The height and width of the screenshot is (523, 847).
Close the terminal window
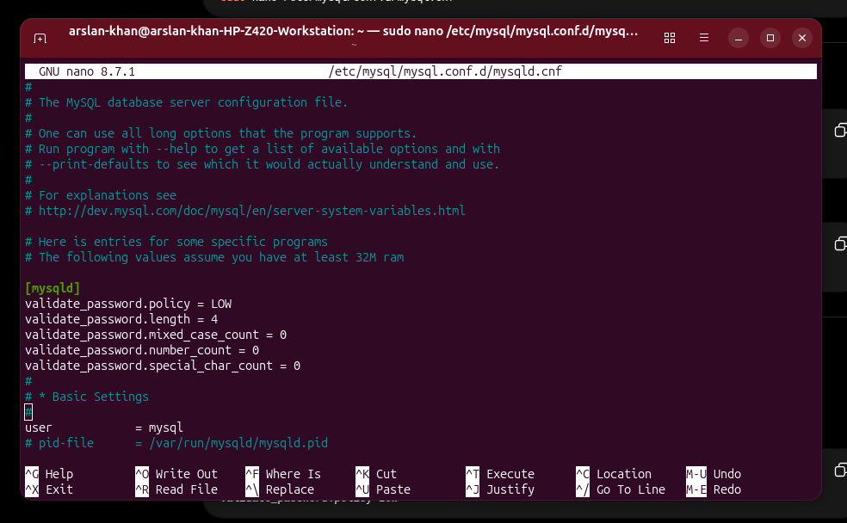(x=802, y=38)
